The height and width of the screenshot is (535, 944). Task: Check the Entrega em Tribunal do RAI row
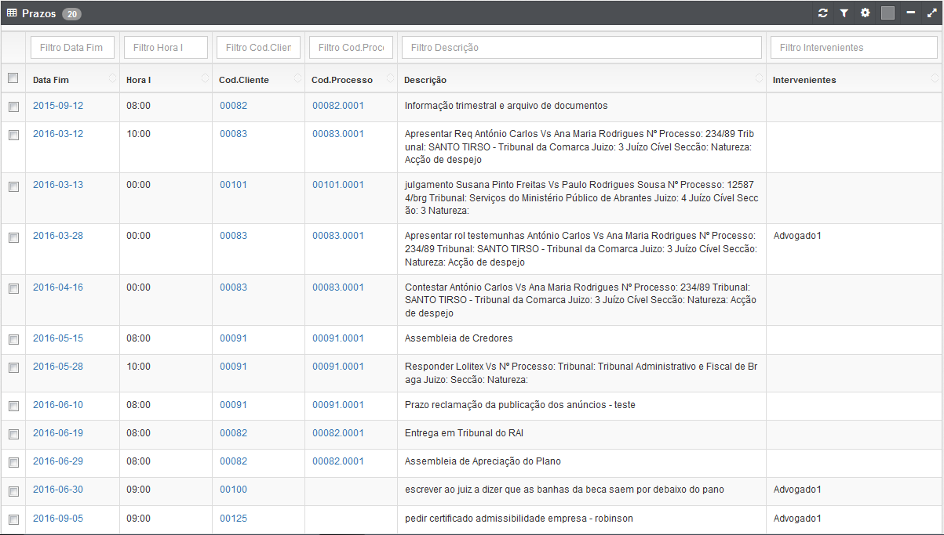coord(13,434)
